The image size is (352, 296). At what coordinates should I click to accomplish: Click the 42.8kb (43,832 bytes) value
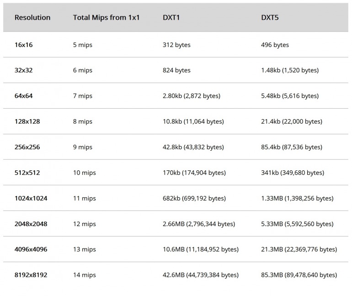(x=193, y=147)
